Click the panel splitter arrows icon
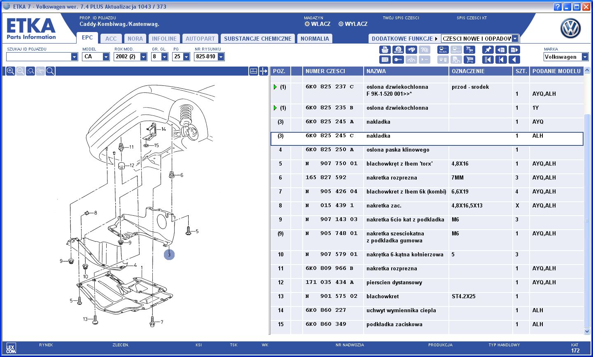 [x=264, y=71]
